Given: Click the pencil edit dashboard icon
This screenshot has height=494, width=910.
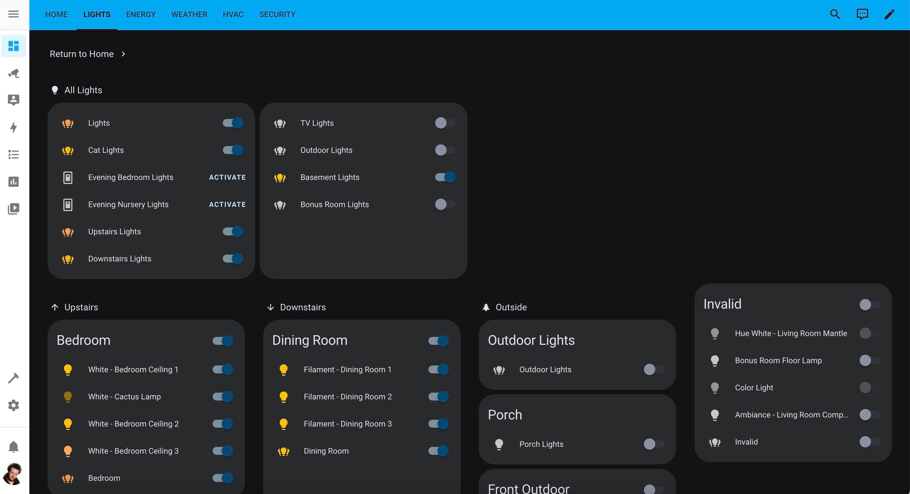Looking at the screenshot, I should tap(890, 14).
